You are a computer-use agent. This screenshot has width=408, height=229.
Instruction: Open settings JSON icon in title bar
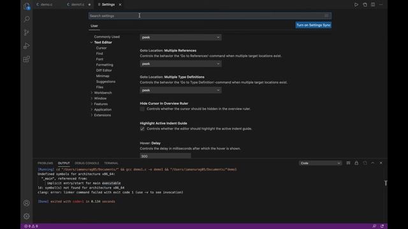point(365,4)
